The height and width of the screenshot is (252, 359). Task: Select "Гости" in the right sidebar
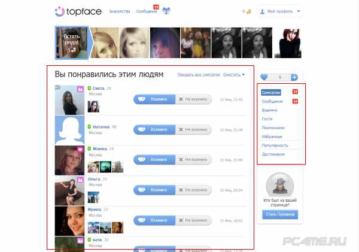(267, 119)
